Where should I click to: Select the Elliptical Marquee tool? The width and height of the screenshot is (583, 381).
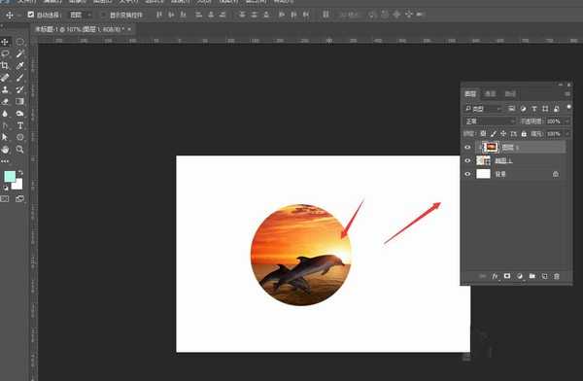[20, 42]
